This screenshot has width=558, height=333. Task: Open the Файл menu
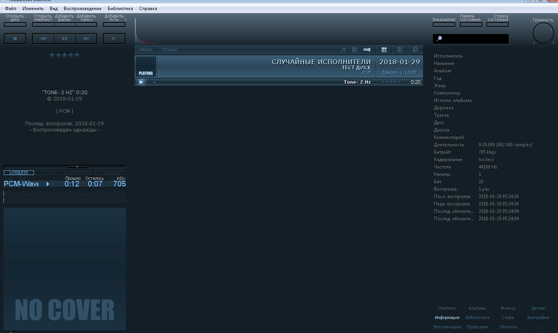pyautogui.click(x=11, y=9)
